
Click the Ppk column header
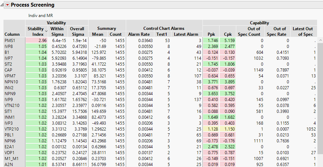(211, 34)
